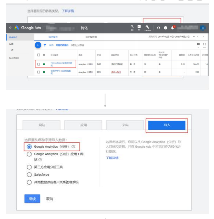The height and width of the screenshot is (219, 214).
Task: Open 了解详情 link in import description
Action: 112,158
